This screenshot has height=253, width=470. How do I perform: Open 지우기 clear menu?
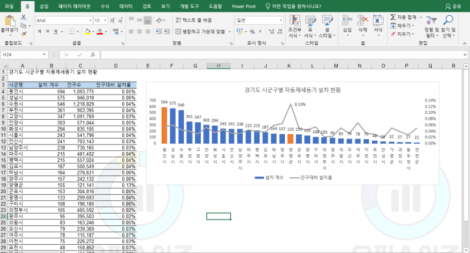pos(402,34)
